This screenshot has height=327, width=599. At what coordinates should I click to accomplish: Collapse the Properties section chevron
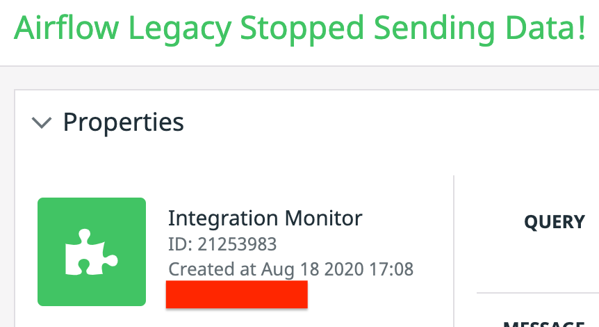coord(42,123)
